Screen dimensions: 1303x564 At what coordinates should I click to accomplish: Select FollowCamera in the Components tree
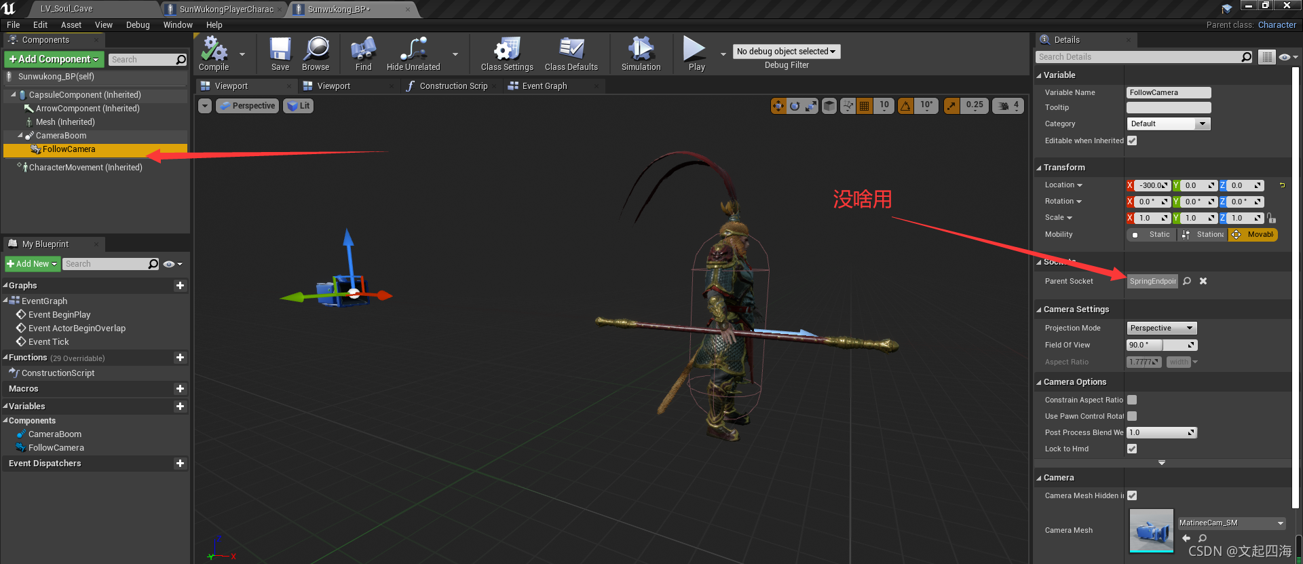click(95, 149)
